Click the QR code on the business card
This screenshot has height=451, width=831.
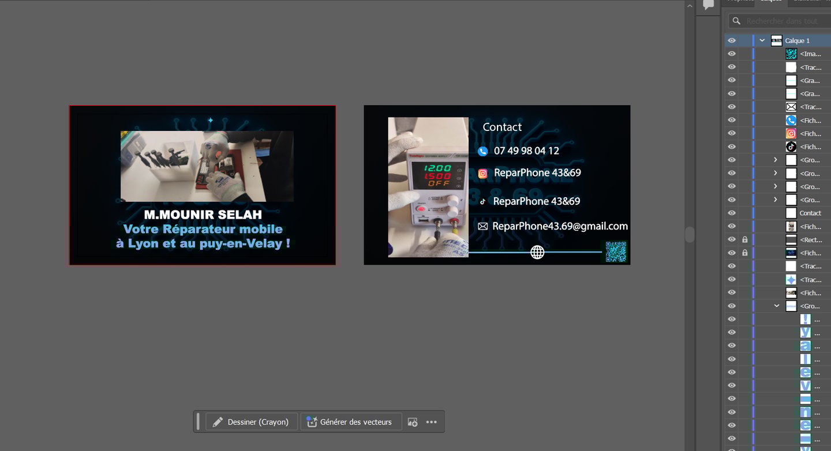pos(616,252)
